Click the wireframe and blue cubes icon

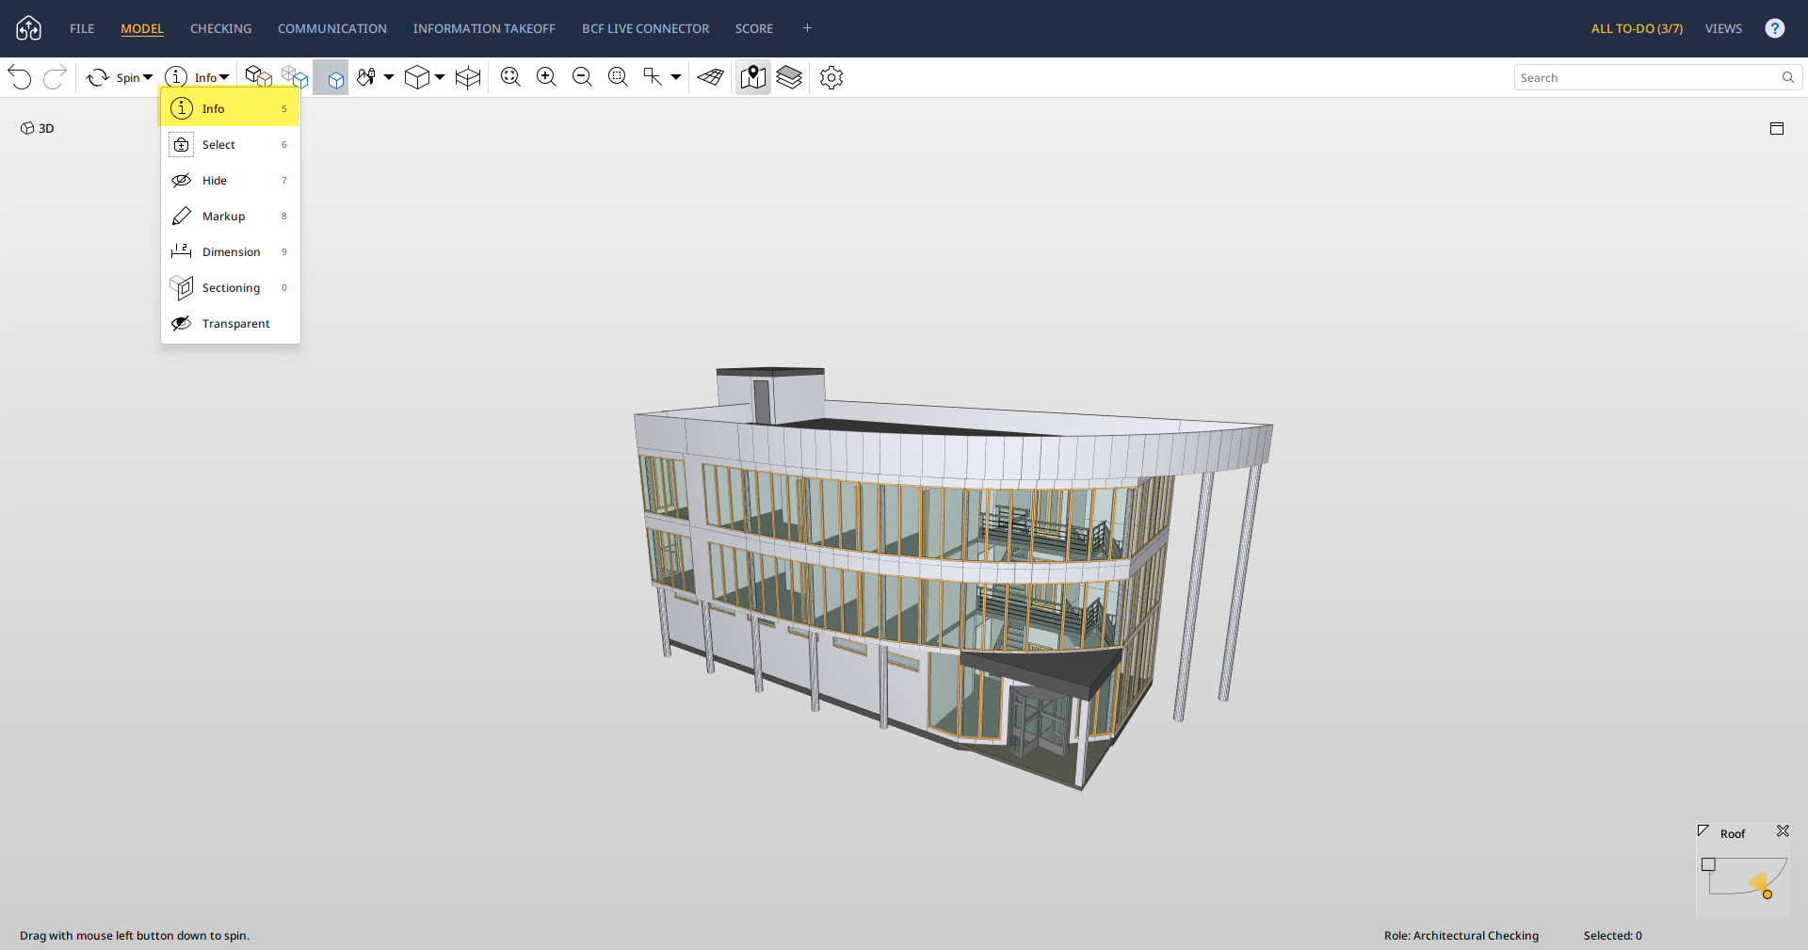[295, 77]
